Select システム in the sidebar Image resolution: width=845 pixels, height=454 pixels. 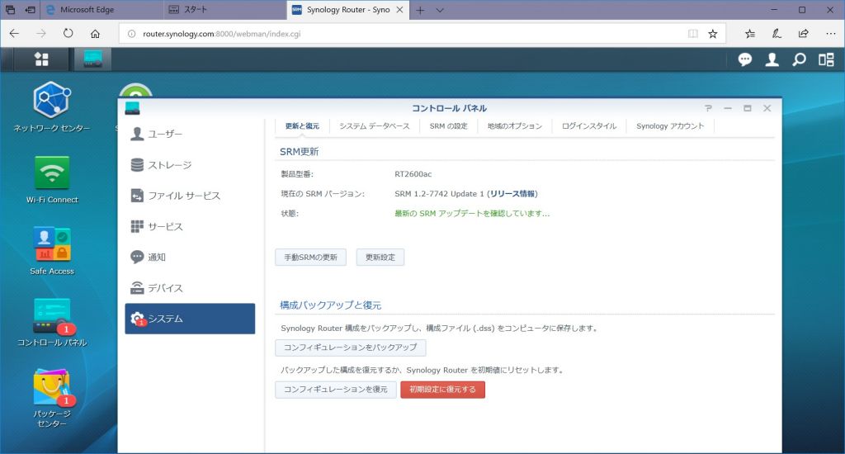[x=190, y=319]
